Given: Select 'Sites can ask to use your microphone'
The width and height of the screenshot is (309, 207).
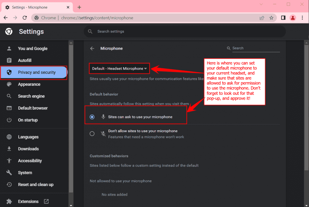Looking at the screenshot, I should click(x=92, y=117).
